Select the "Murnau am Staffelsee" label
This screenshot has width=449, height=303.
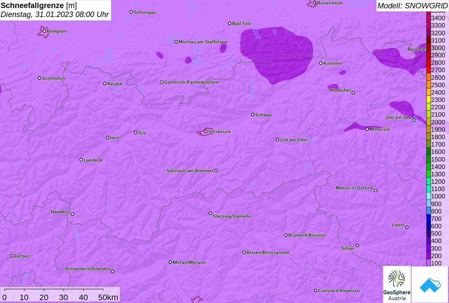[203, 42]
